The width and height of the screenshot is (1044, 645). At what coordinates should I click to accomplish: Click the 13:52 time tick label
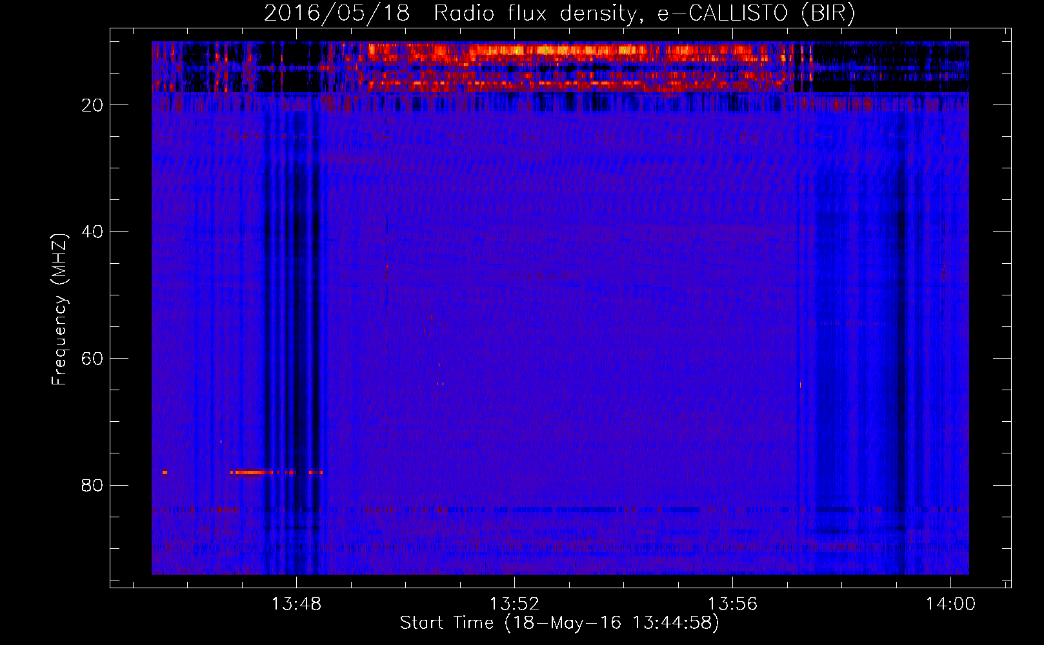click(514, 604)
